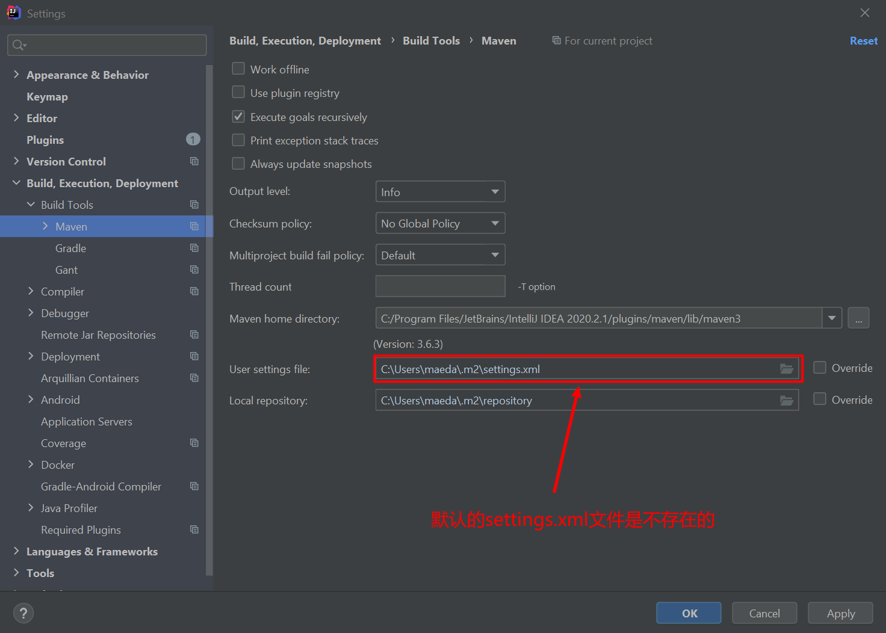Open Multiproject build fail policy dropdown

tap(440, 255)
